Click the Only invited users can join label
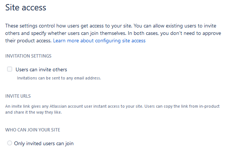This screenshot has width=241, height=150. pos(44,144)
